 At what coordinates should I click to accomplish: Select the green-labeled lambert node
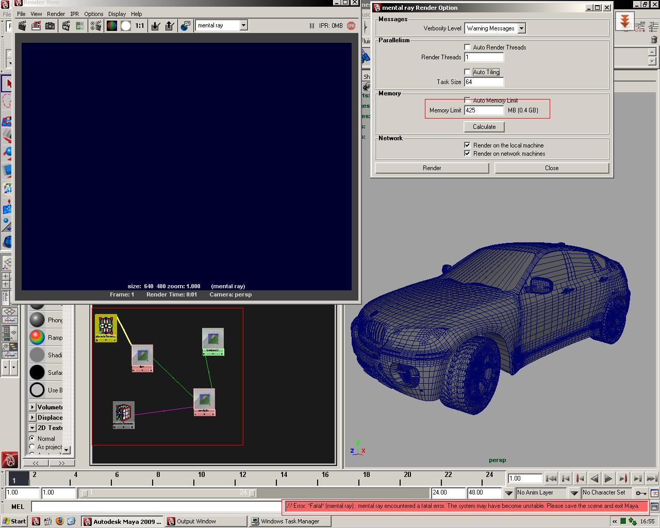[213, 342]
